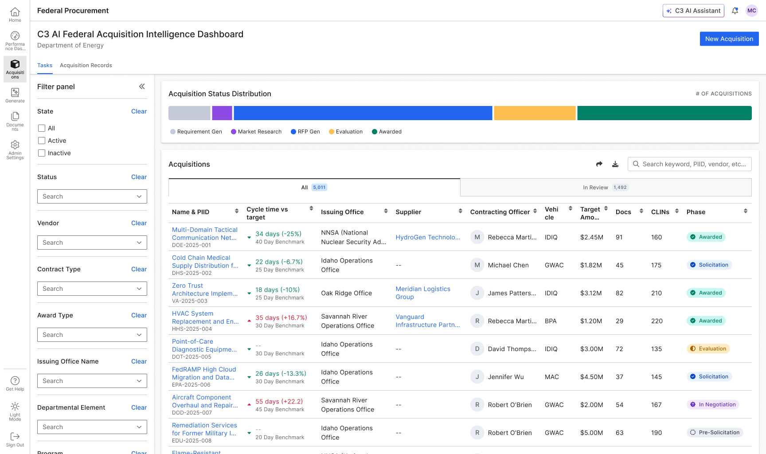Switch to the Acquisition Records tab
Image resolution: width=766 pixels, height=454 pixels.
86,65
